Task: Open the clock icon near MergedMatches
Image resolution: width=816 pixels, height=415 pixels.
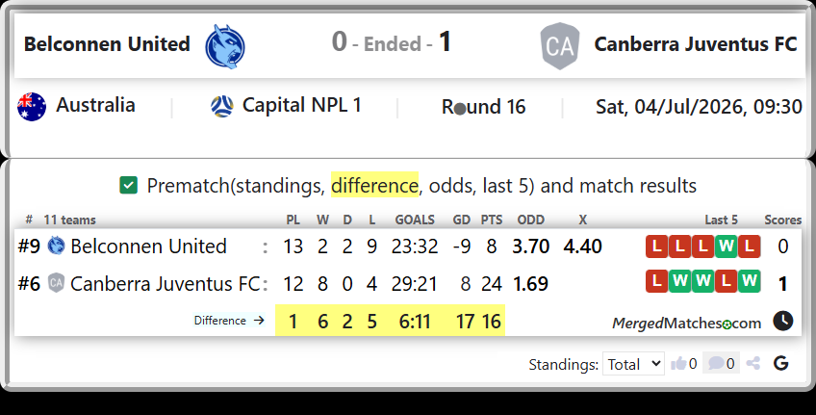Action: [782, 321]
